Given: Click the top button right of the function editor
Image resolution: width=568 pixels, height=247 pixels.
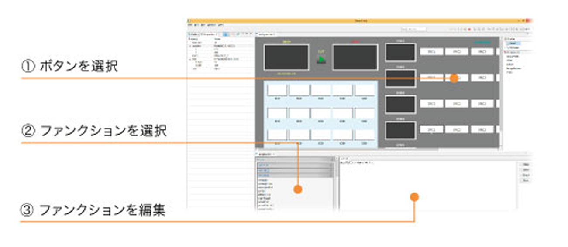Looking at the screenshot, I should click(x=525, y=165).
